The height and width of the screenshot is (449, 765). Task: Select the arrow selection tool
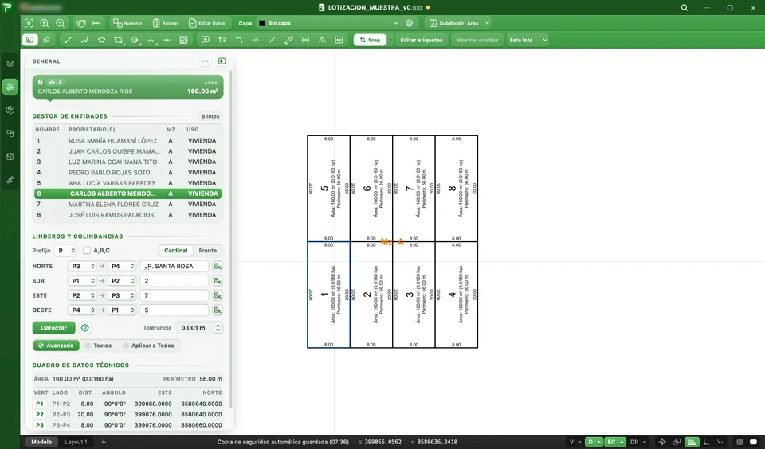pos(29,40)
